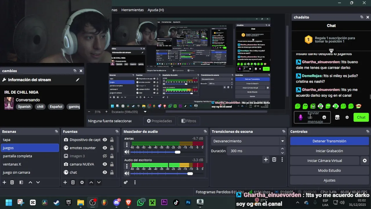
Task: Toggle lock on Dispositivo de capt source
Action: 112,140
